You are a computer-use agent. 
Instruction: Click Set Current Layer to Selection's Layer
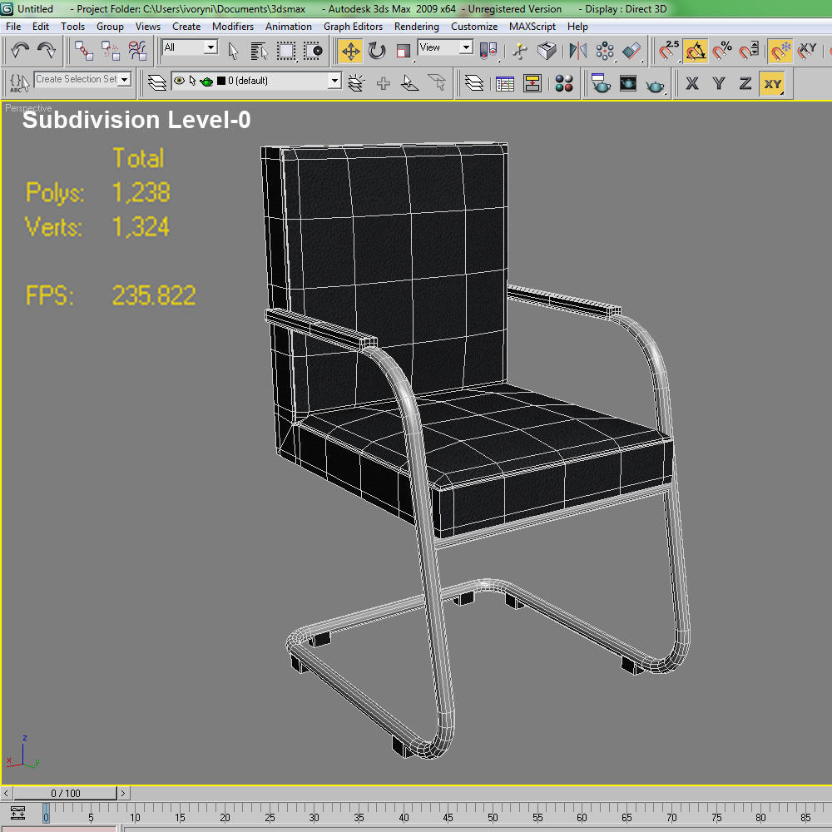(437, 82)
